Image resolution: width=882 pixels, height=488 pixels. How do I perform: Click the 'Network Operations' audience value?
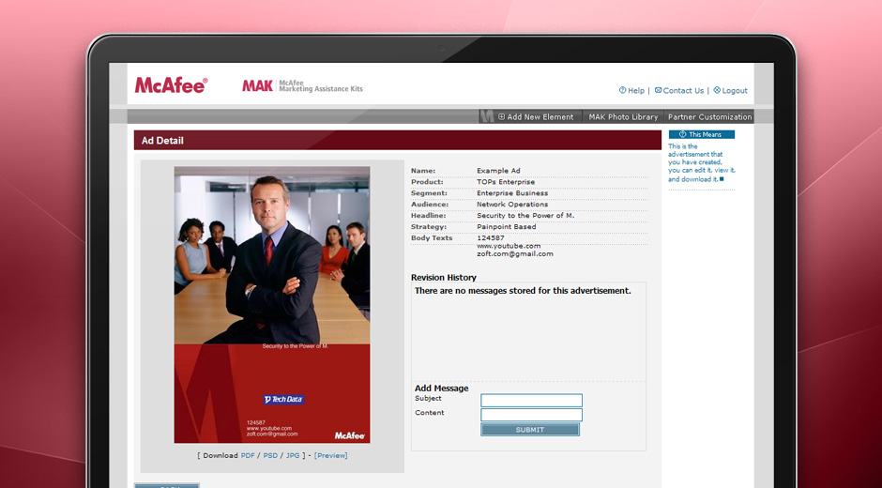pyautogui.click(x=512, y=205)
